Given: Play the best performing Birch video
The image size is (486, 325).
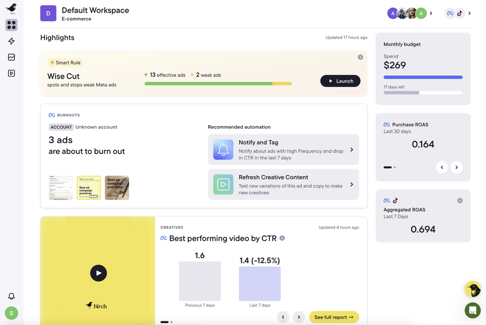Looking at the screenshot, I should pos(98,273).
